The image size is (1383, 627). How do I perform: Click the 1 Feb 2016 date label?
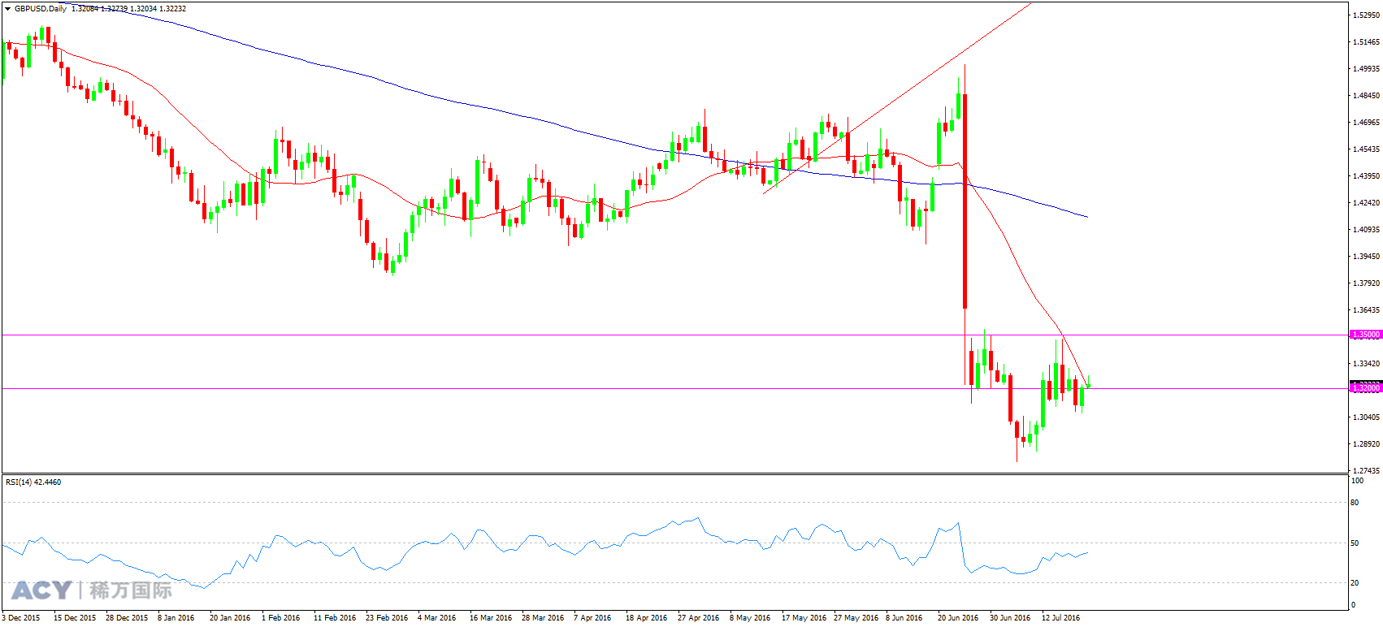[x=280, y=618]
